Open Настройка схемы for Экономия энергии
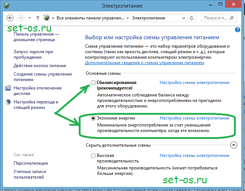 pyautogui.click(x=194, y=118)
